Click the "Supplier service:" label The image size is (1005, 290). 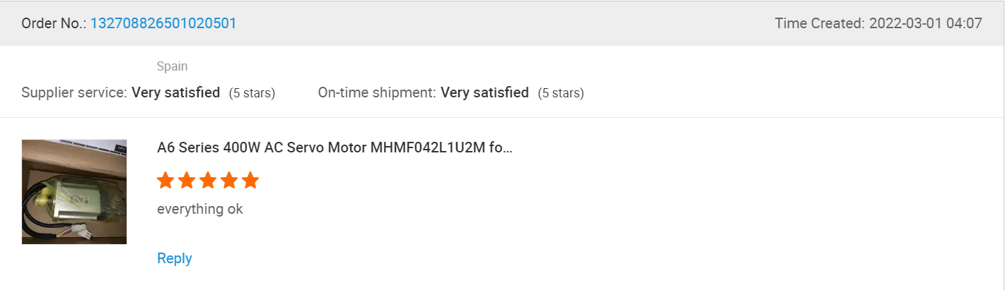[74, 92]
